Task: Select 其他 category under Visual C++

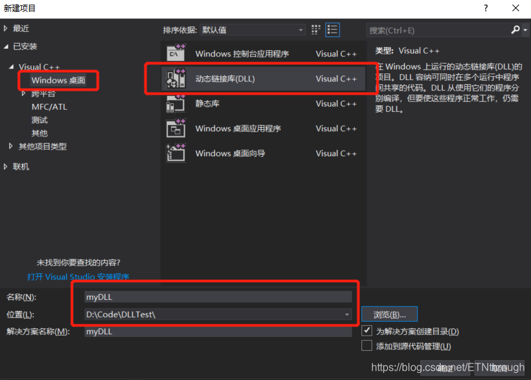Action: (x=40, y=133)
